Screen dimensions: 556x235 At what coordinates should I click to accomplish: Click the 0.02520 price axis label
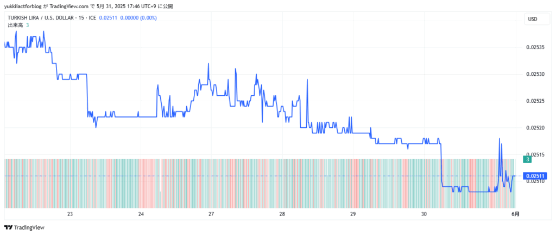click(535, 128)
